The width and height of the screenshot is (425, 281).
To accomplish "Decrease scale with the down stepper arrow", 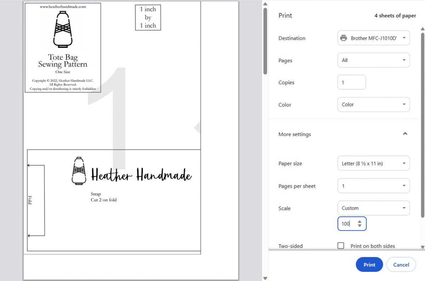I will point(359,226).
